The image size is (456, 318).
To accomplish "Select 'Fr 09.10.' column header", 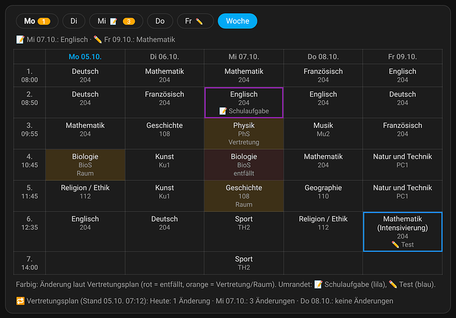I will coord(402,57).
